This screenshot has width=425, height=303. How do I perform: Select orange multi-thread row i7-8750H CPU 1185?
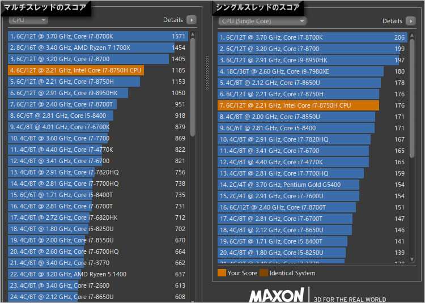click(x=98, y=70)
